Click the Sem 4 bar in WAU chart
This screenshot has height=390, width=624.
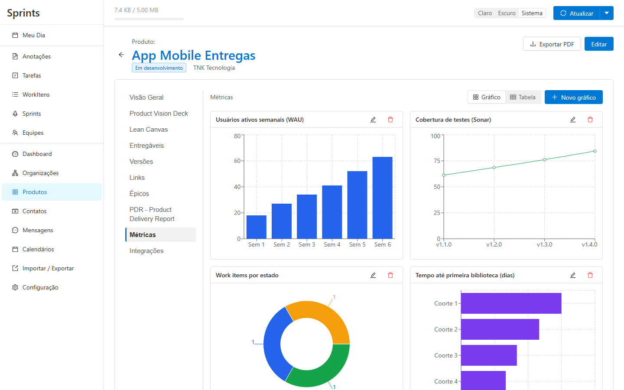click(332, 212)
